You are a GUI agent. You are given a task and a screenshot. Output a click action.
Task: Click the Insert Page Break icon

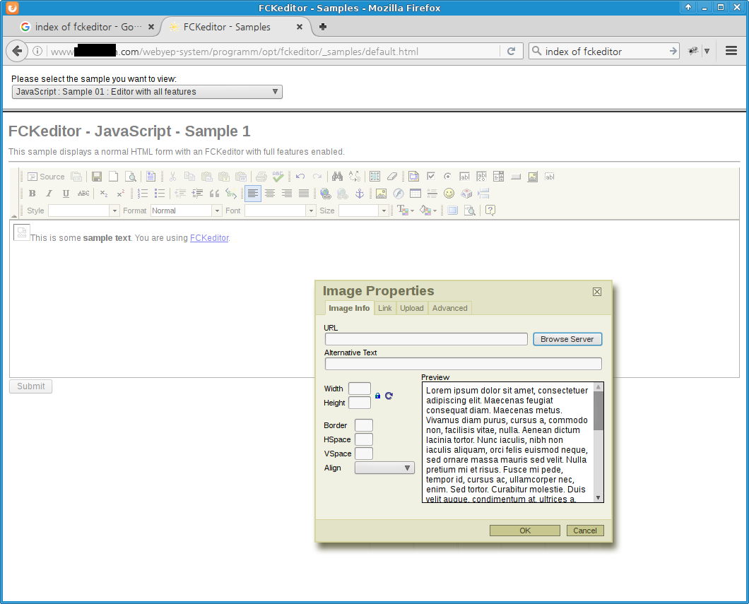tap(483, 194)
